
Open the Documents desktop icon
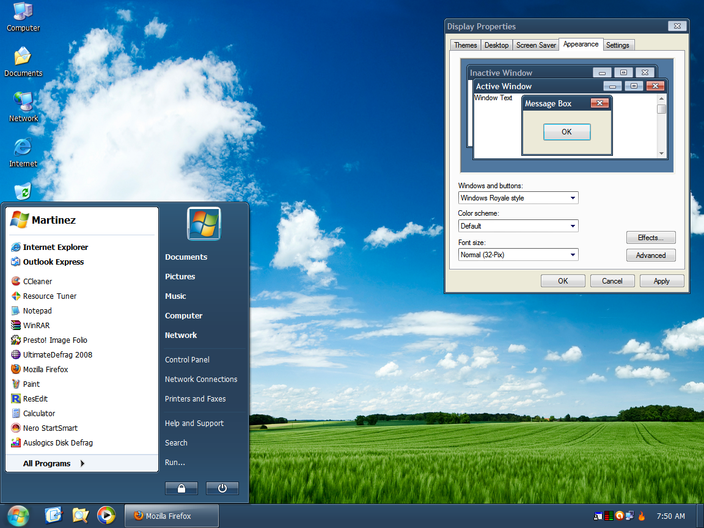23,56
